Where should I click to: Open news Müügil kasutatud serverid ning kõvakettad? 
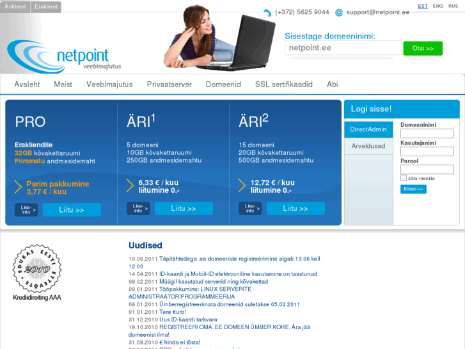[214, 282]
